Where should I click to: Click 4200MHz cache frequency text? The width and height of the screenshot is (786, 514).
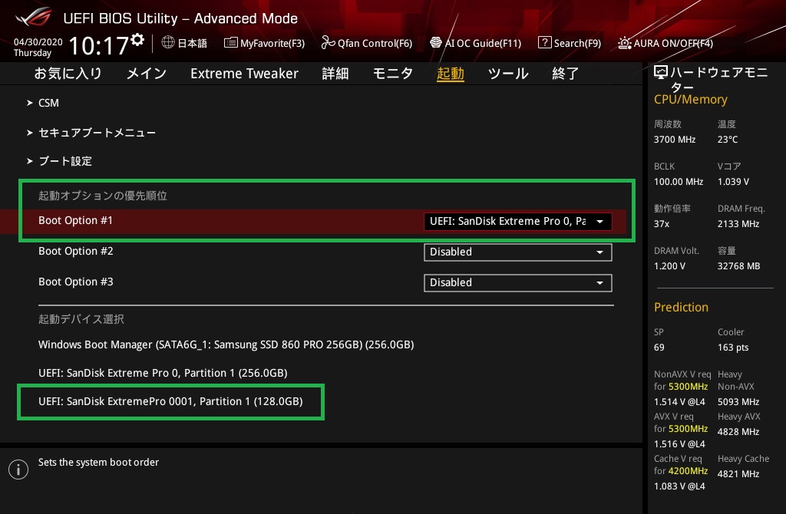(x=688, y=471)
